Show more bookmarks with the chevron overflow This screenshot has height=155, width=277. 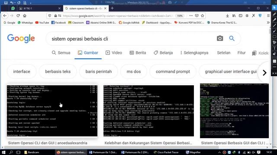pyautogui.click(x=268, y=22)
